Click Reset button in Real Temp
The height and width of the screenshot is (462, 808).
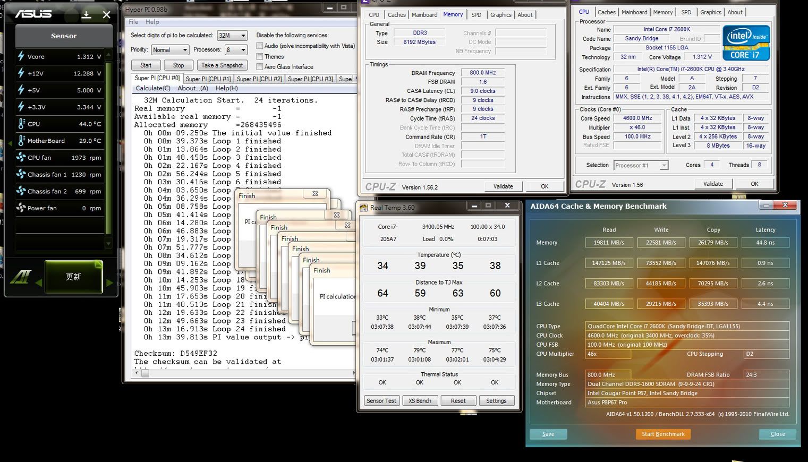458,401
